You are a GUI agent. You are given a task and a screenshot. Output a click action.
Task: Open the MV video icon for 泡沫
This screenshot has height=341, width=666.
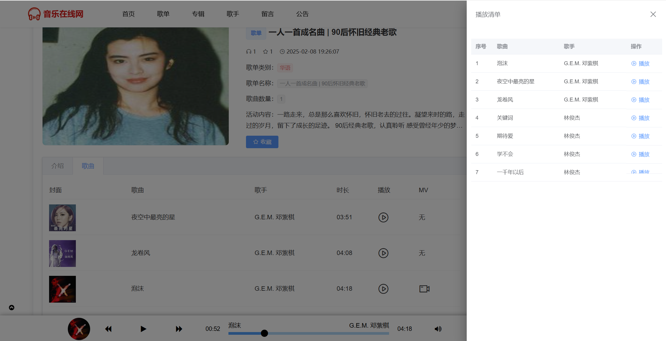click(424, 289)
